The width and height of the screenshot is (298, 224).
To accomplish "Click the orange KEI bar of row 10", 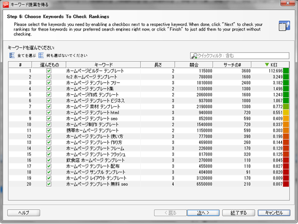I will [286, 124].
